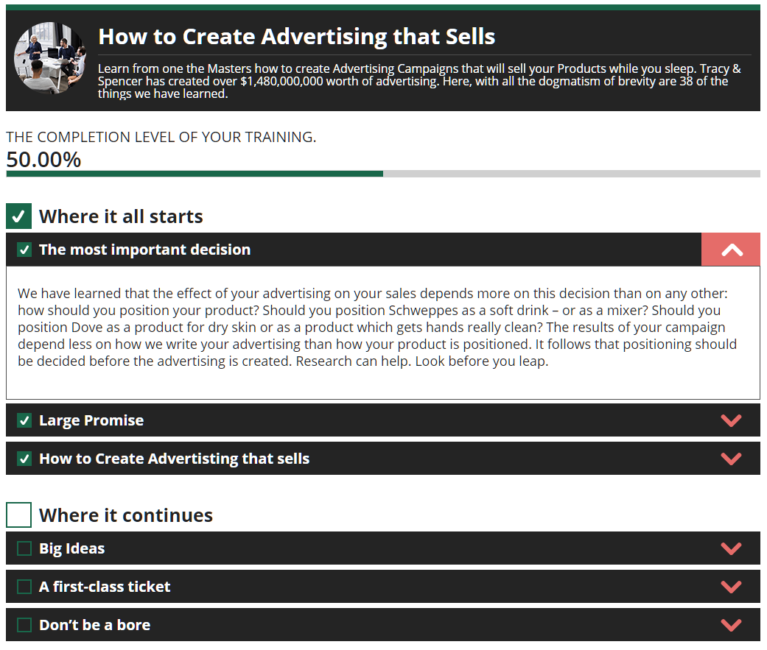The image size is (767, 650).
Task: Expand the Big Ideas chevron
Action: (x=731, y=548)
